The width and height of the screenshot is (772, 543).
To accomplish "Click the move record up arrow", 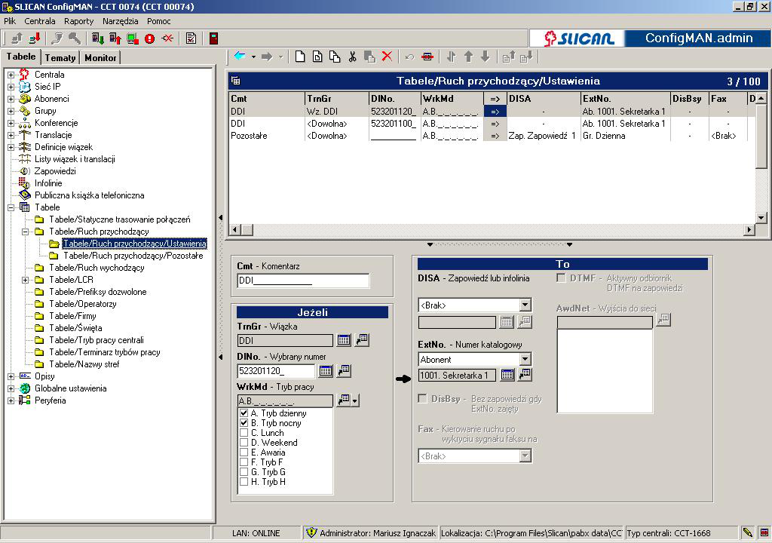I will tap(469, 57).
